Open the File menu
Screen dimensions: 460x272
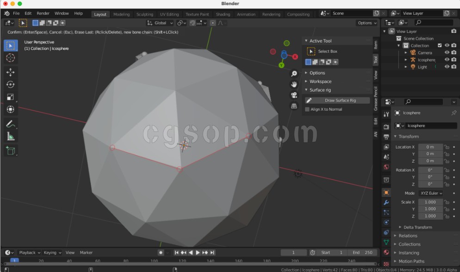click(17, 13)
